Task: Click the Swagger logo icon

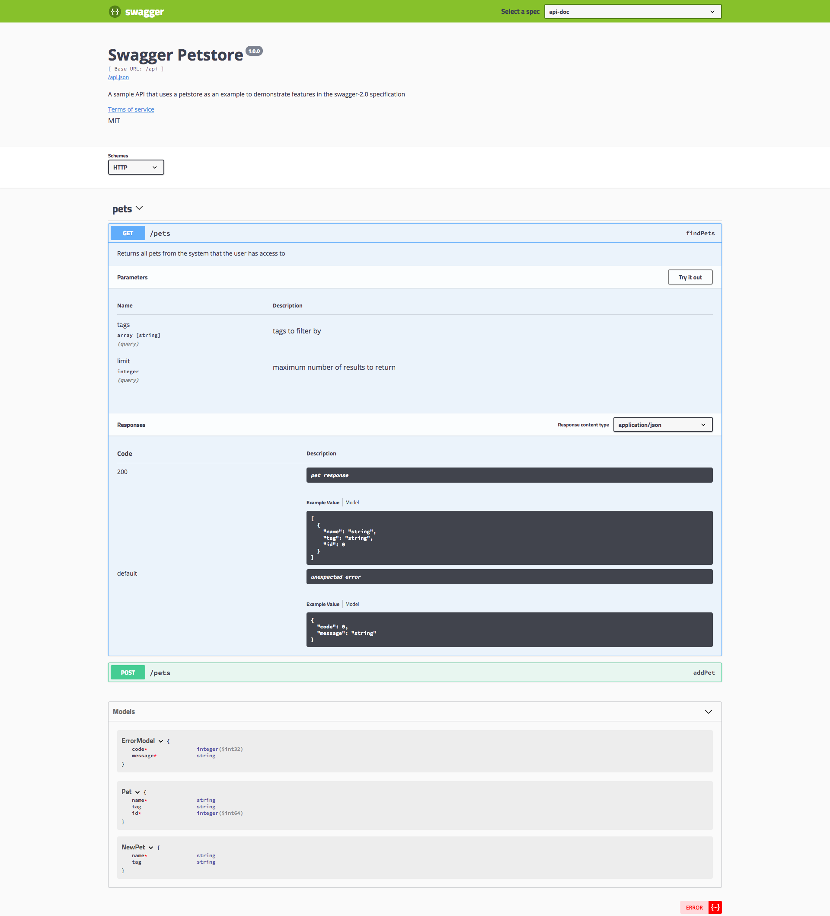Action: (115, 11)
